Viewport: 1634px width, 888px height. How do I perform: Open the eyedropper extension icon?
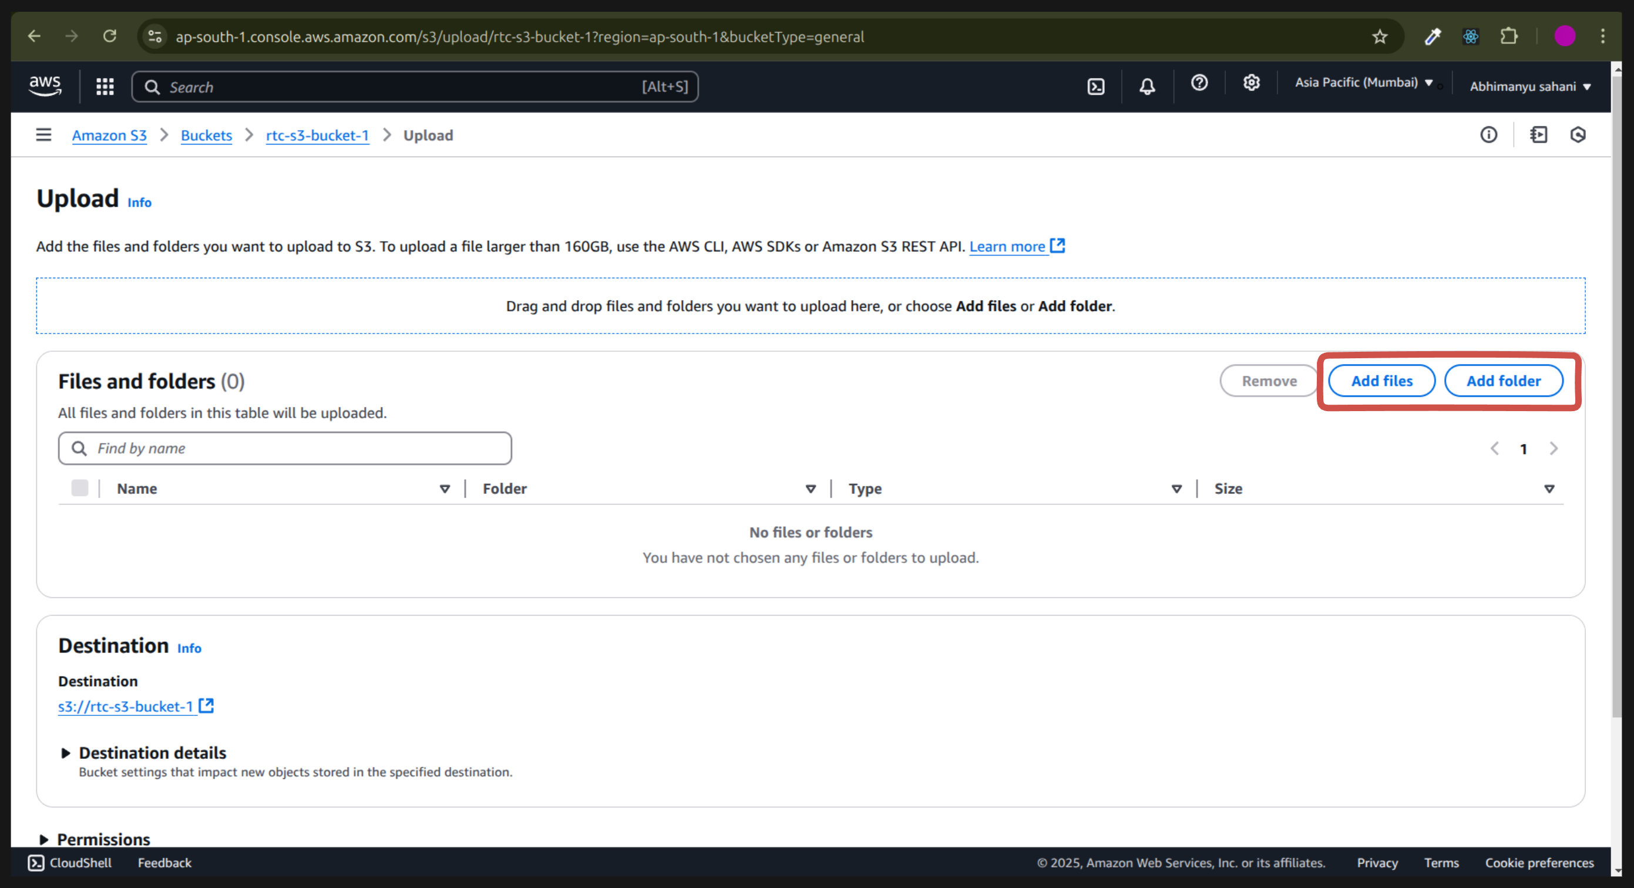[1433, 36]
